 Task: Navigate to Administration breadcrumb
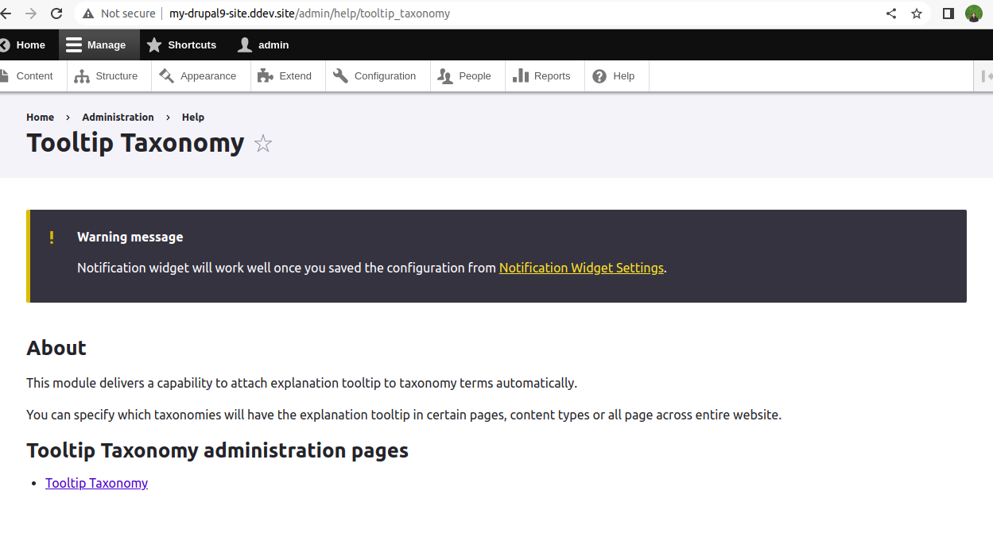[118, 117]
